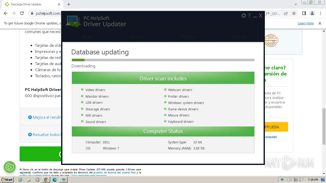Go back in Chrome
Screen dimensions: 326x183
6,13
